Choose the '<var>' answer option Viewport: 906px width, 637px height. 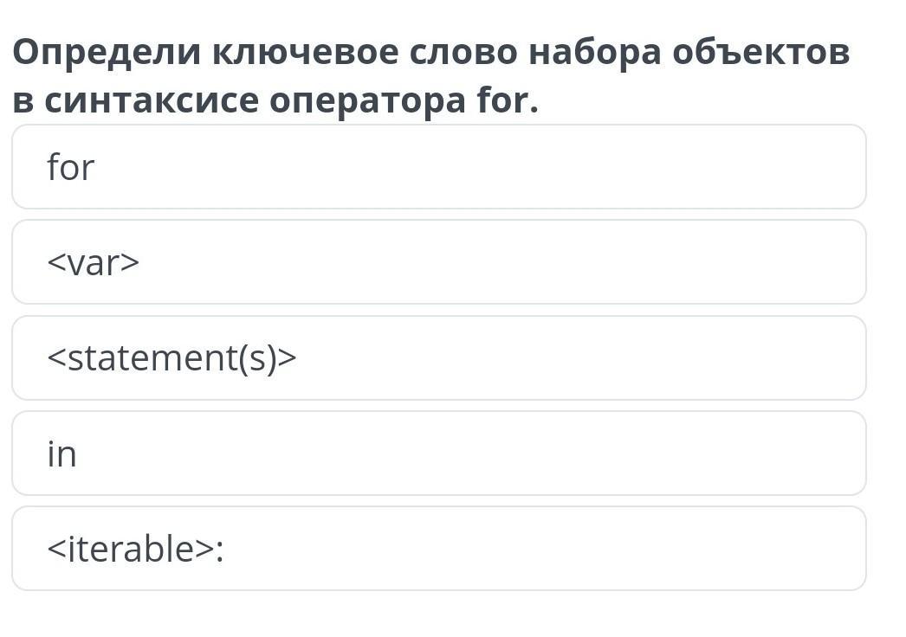click(438, 262)
